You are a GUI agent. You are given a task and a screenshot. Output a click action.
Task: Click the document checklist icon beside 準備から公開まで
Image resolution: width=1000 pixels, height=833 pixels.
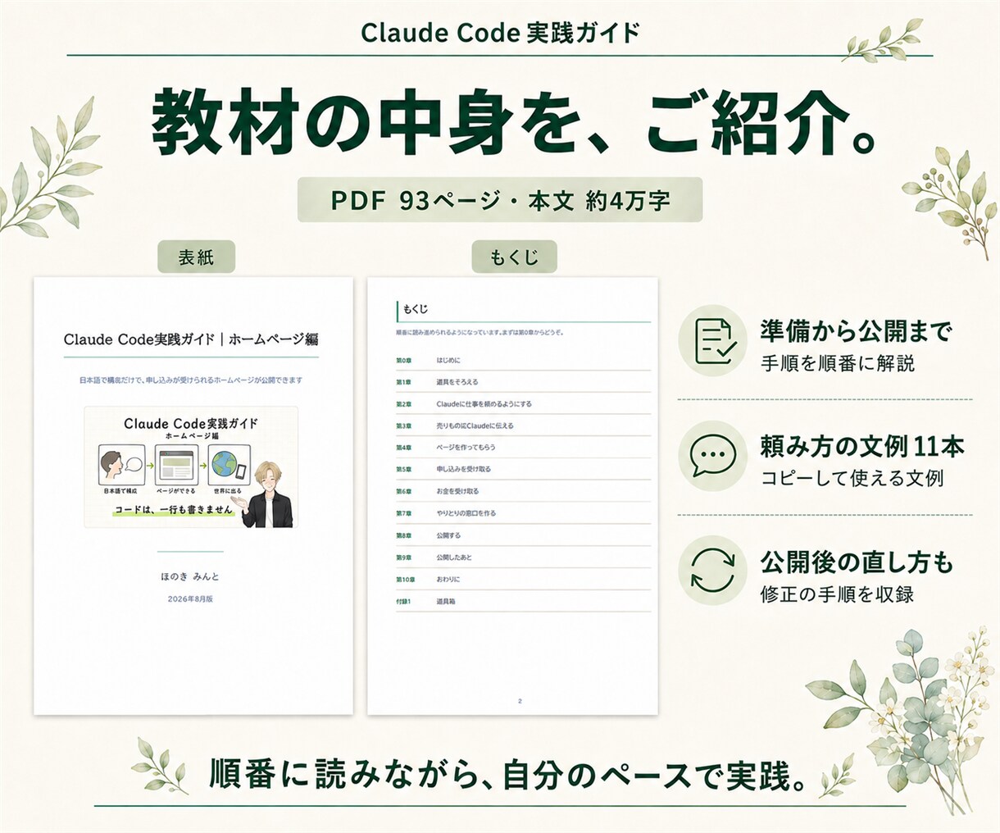713,340
